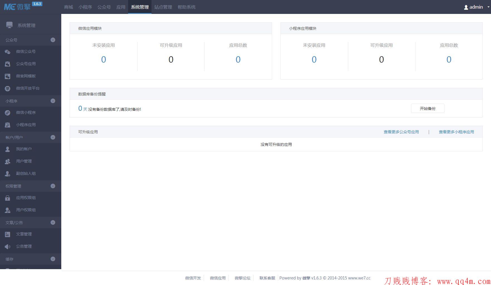The width and height of the screenshot is (491, 285).
Task: Click the admin user avatar icon
Action: tap(466, 8)
